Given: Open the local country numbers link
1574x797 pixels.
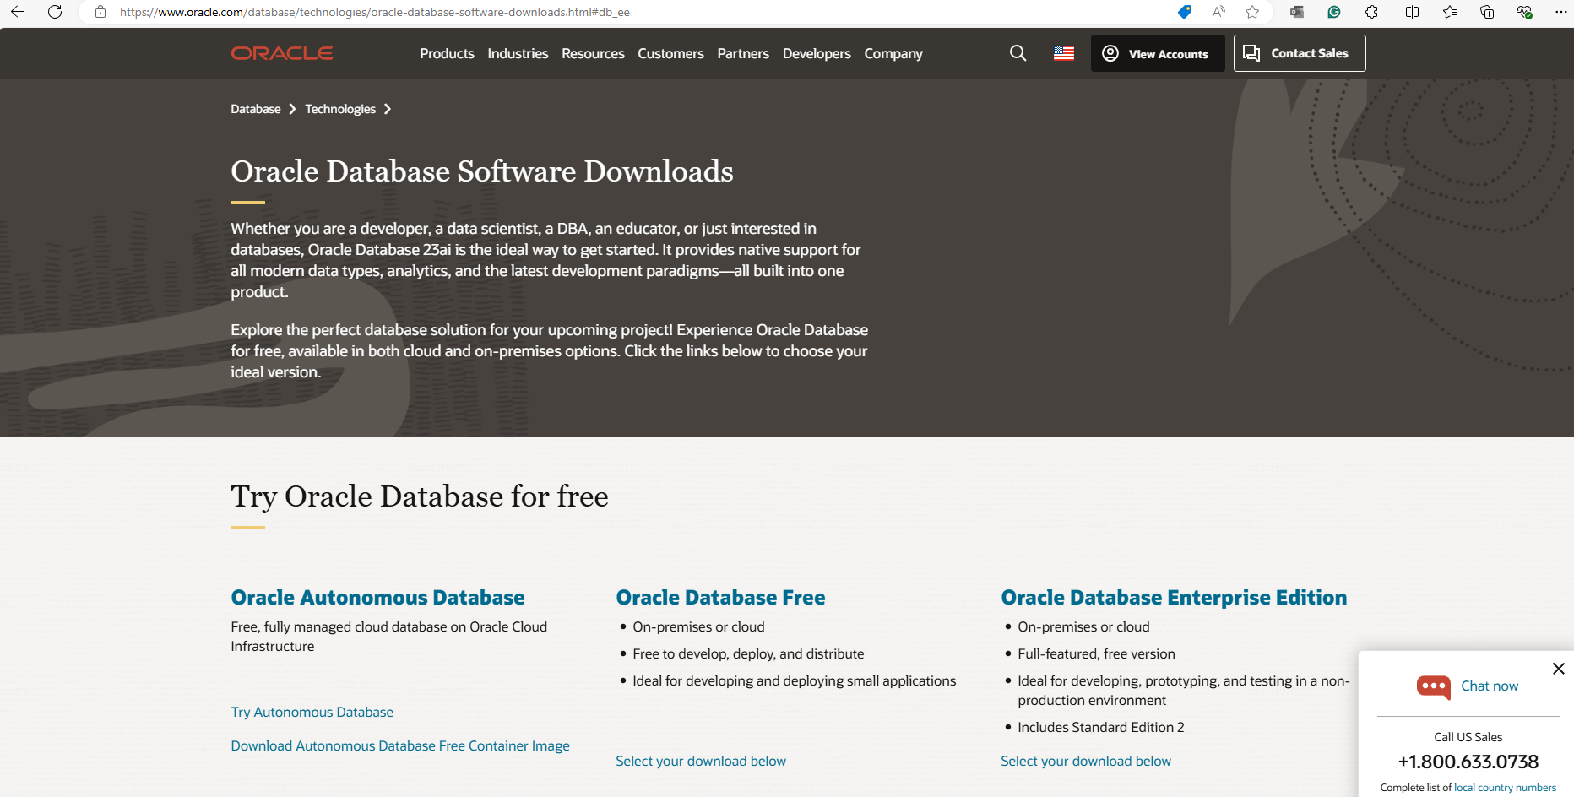Looking at the screenshot, I should pyautogui.click(x=1506, y=787).
